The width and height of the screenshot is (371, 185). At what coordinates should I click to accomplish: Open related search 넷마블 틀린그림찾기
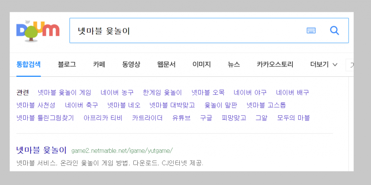(x=45, y=118)
